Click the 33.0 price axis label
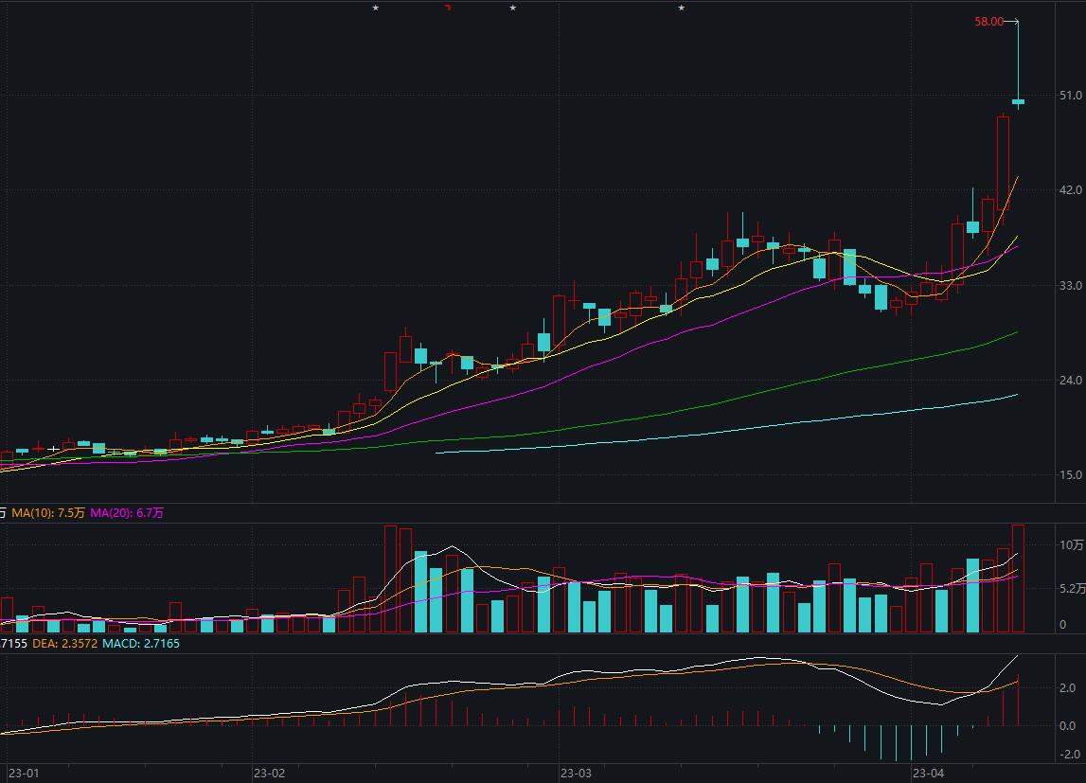This screenshot has height=783, width=1086. coord(1071,285)
